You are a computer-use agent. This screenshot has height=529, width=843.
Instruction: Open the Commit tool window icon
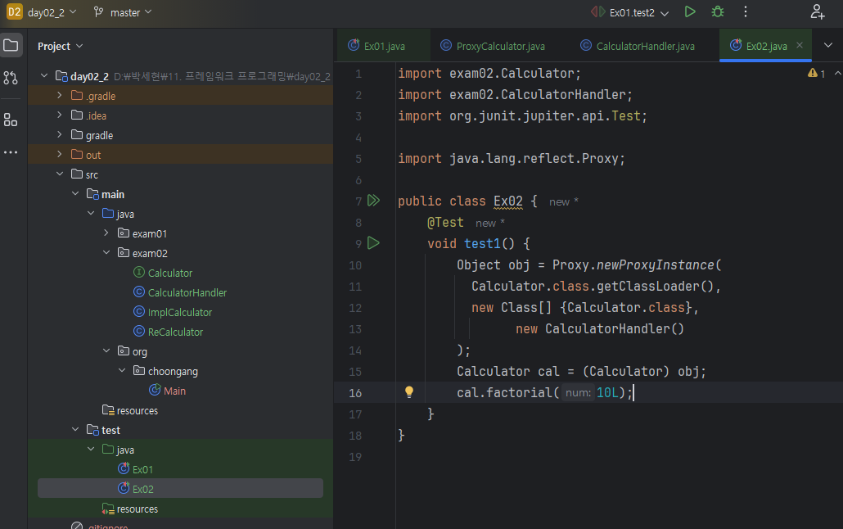(11, 78)
